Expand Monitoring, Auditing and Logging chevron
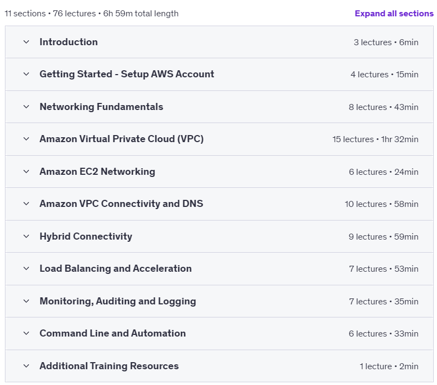The width and height of the screenshot is (437, 385). coord(26,301)
